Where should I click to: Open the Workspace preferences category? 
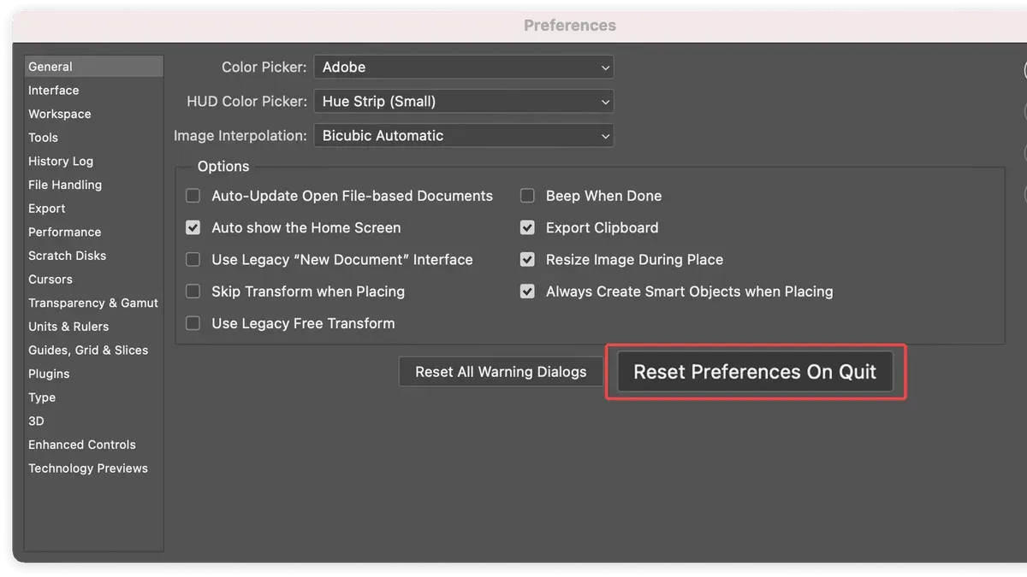[94, 114]
